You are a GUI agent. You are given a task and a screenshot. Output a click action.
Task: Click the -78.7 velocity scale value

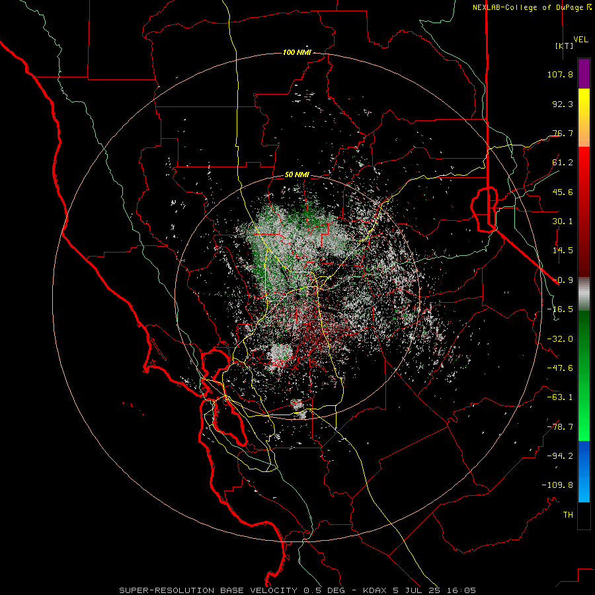coord(560,427)
